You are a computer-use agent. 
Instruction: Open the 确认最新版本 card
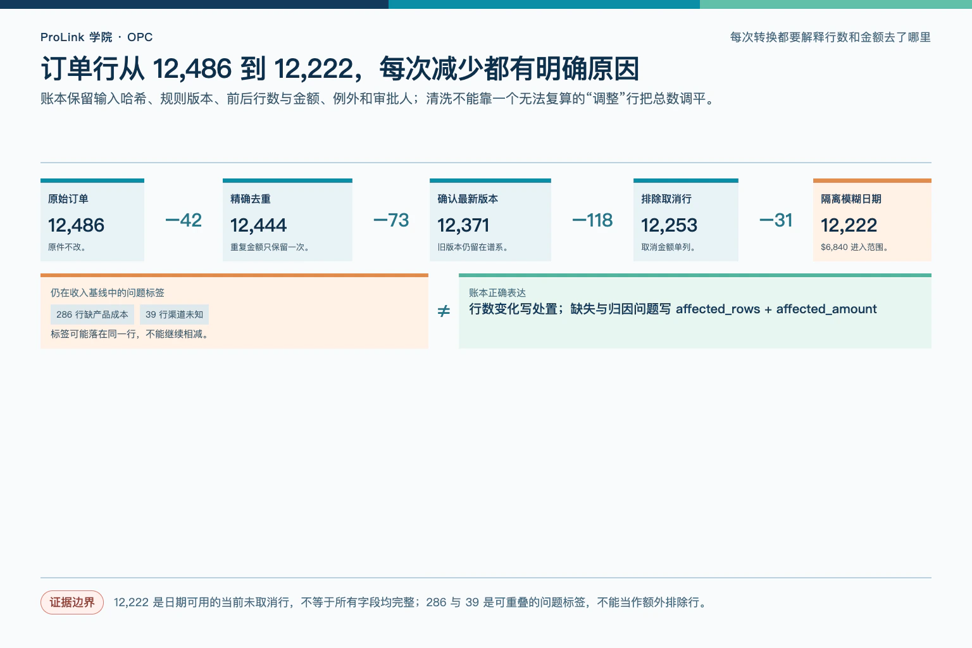click(490, 220)
